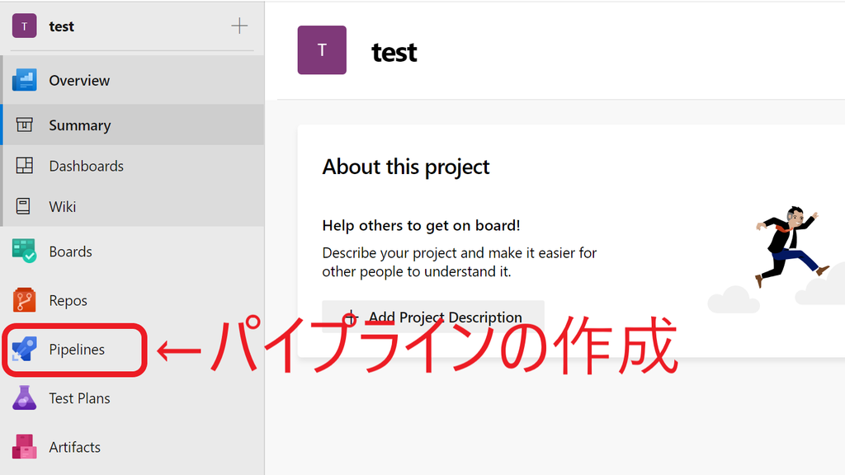Viewport: 845px width, 475px height.
Task: Click the Wiki book icon
Action: click(23, 206)
